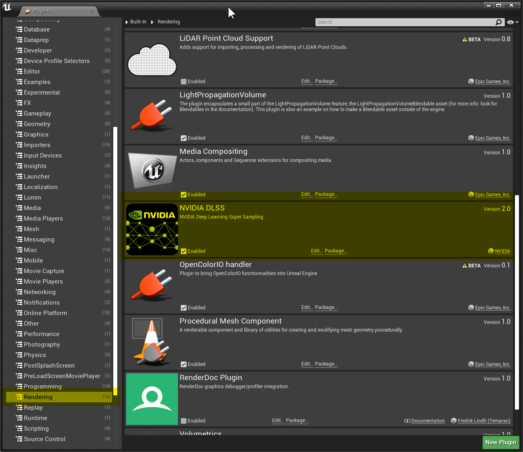This screenshot has width=523, height=452.
Task: Open the NVIDIA vendor link
Action: [502, 251]
